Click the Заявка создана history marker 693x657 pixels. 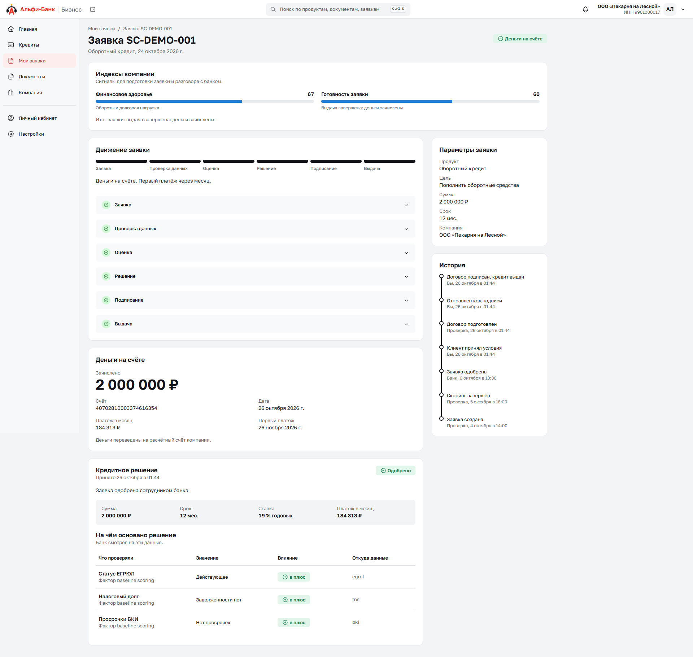(x=441, y=419)
